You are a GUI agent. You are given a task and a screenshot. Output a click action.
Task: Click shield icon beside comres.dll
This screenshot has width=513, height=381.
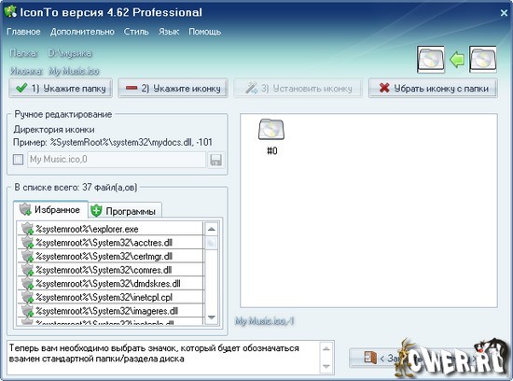coord(28,270)
